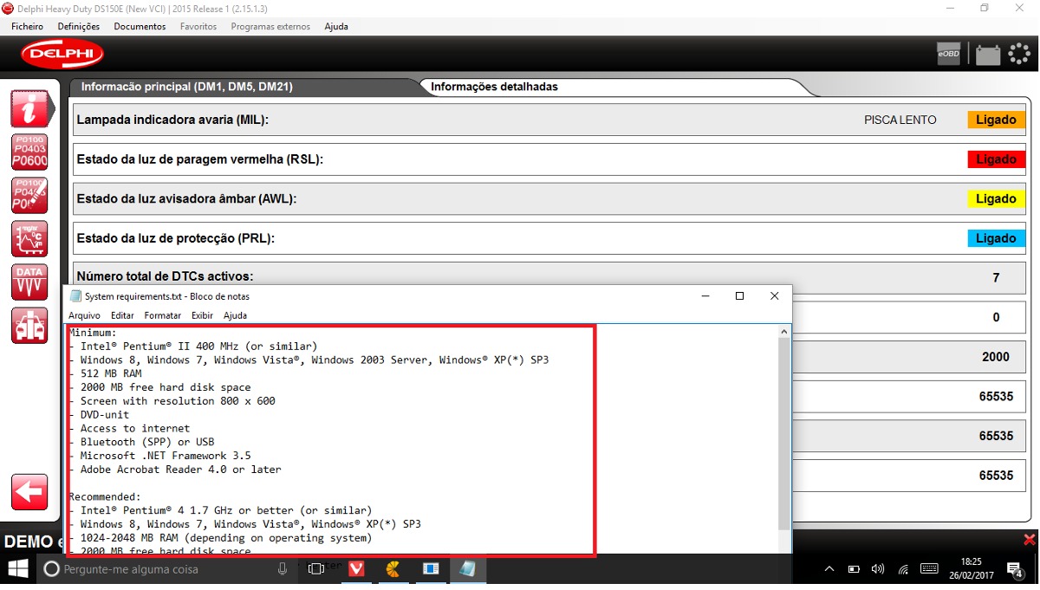Screen dimensions: 1040x590
Task: Click red Ligado status for RSL
Action: tap(996, 159)
